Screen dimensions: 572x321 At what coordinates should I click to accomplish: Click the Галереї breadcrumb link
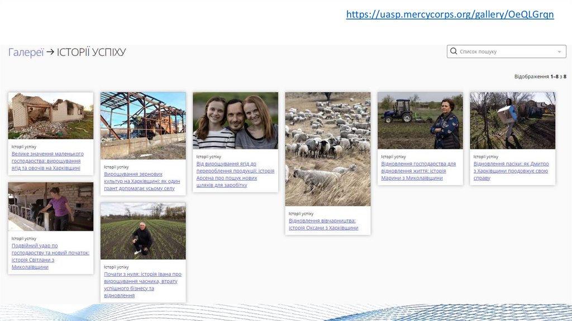(26, 52)
